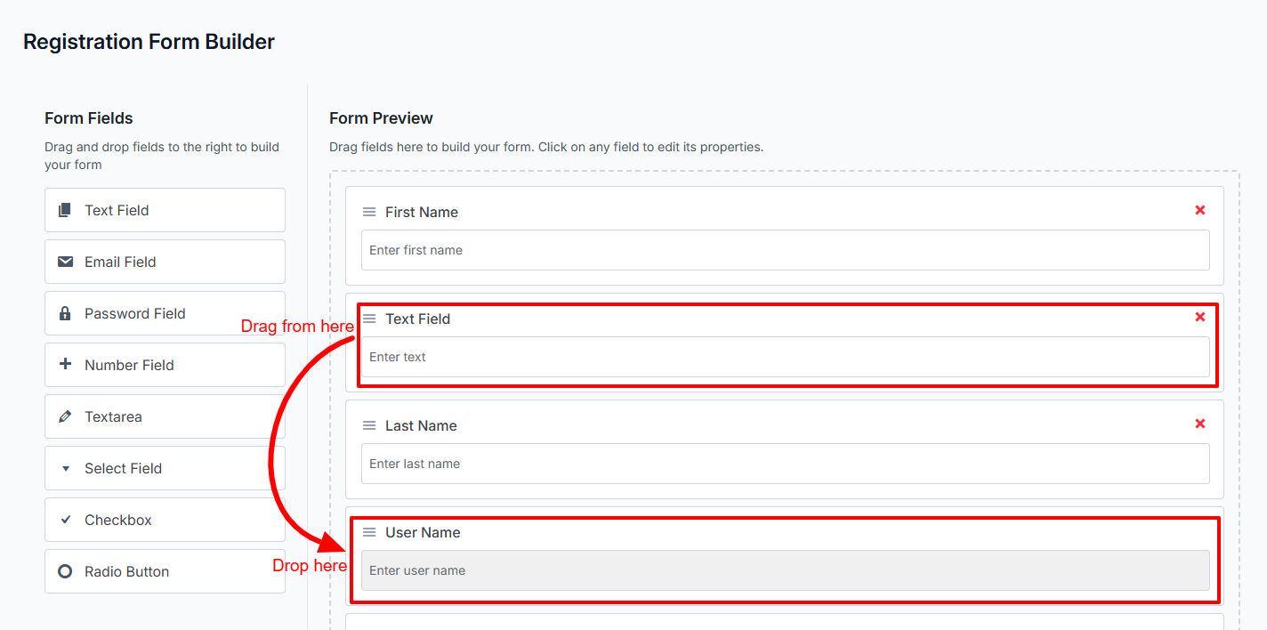Select the Textarea field button
The height and width of the screenshot is (630, 1267).
[165, 416]
